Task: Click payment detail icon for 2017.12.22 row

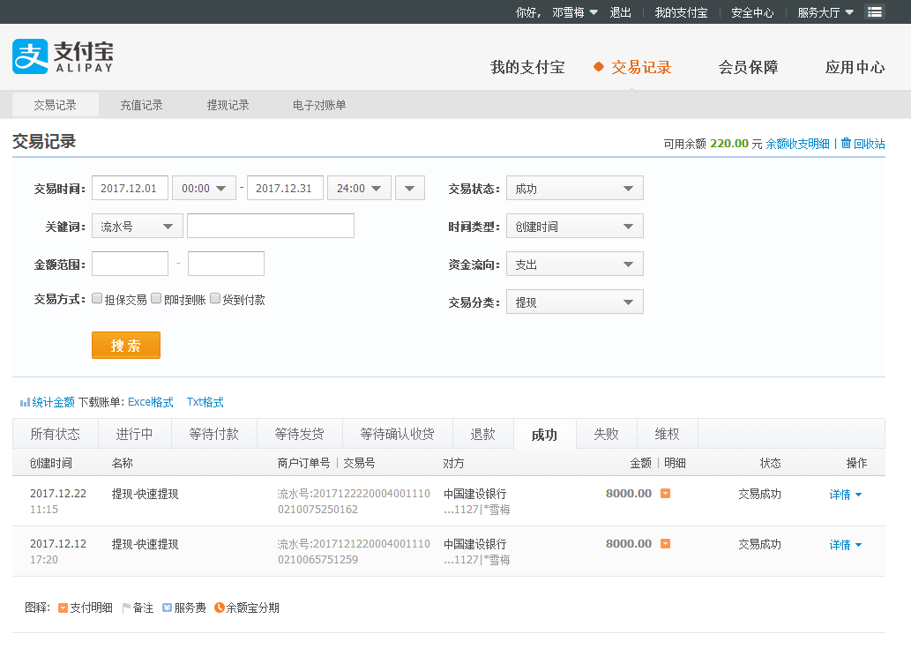Action: (666, 493)
